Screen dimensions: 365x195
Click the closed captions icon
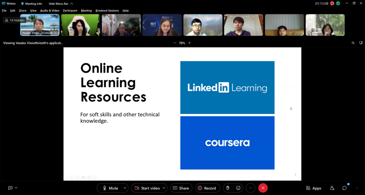10,188
